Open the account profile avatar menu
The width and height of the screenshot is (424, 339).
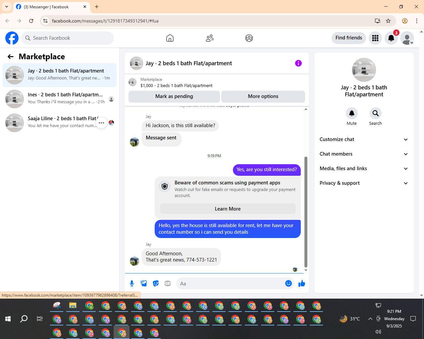pos(407,38)
